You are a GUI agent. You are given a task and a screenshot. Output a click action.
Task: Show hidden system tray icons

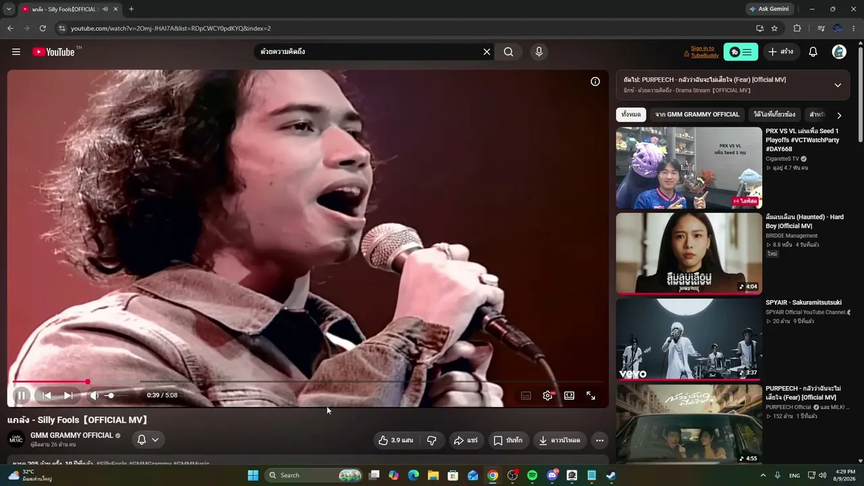click(x=763, y=475)
